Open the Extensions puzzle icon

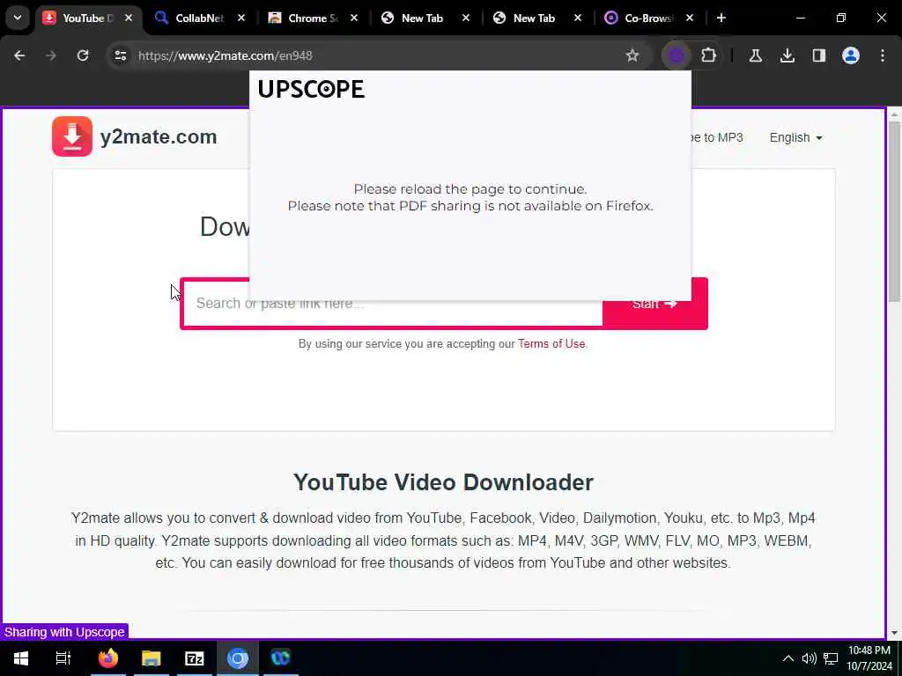(x=709, y=55)
